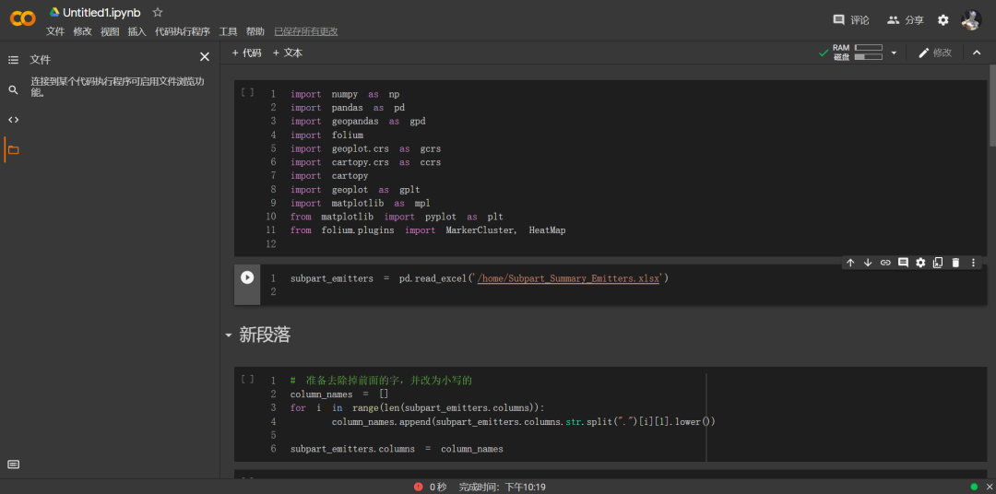Open the find and replace search icon
This screenshot has height=494, width=996.
(x=13, y=89)
